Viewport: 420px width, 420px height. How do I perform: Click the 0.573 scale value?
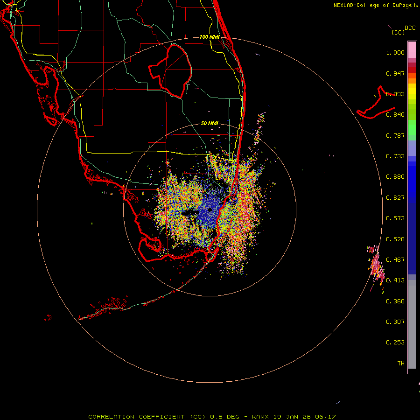click(x=395, y=218)
